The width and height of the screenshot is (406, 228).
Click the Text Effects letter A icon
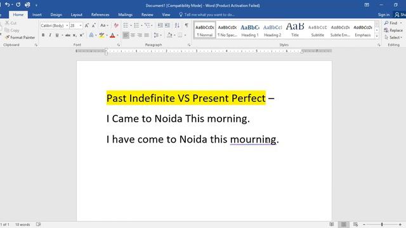91,35
